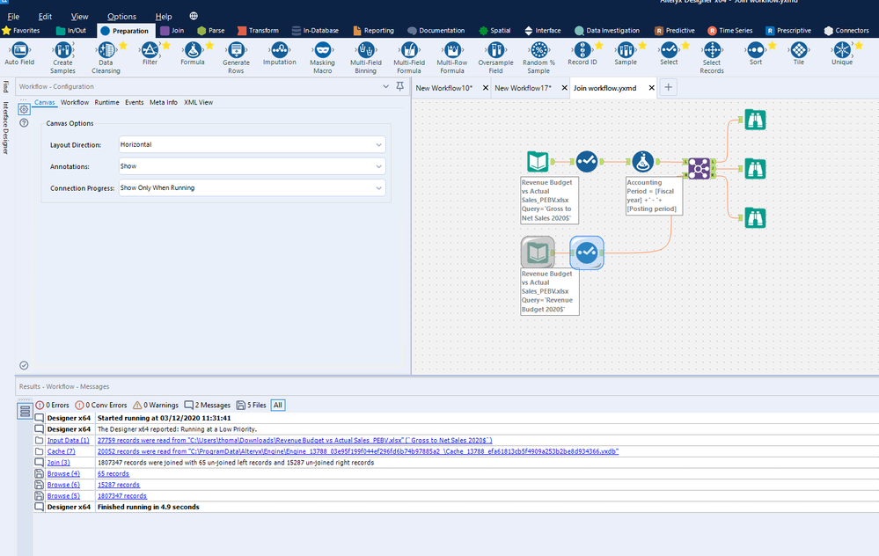This screenshot has height=556, width=879.
Task: Open Input Data (1) link
Action: [x=68, y=441]
